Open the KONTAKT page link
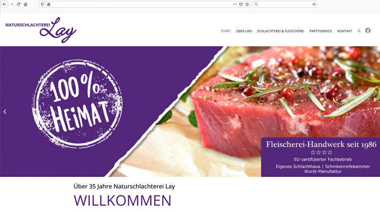380x213 pixels. pyautogui.click(x=344, y=31)
